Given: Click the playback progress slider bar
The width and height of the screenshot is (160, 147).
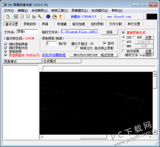Looking at the screenshot, I should coord(99,68).
